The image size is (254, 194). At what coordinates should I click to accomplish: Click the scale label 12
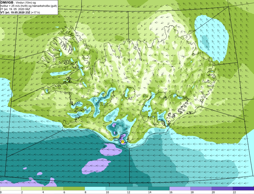[x=129, y=192]
